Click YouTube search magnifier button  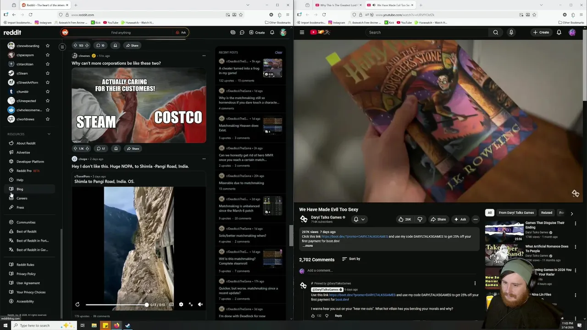[x=496, y=33]
